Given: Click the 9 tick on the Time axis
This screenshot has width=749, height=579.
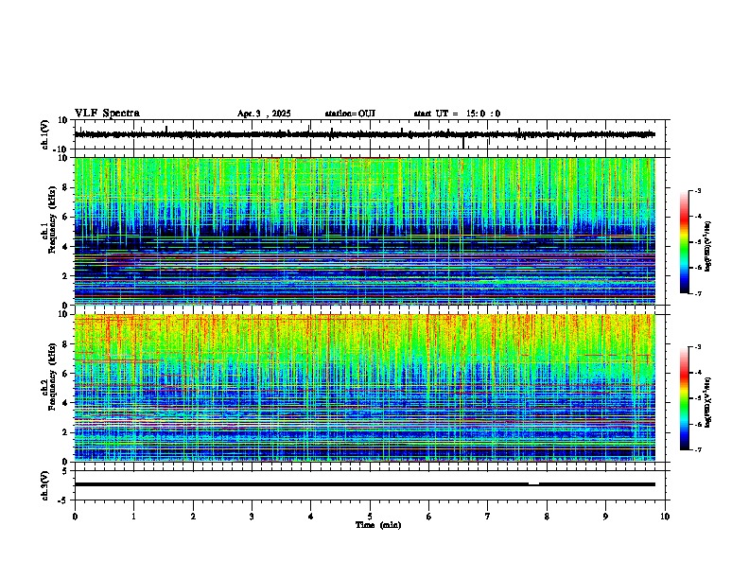Looking at the screenshot, I should [x=605, y=517].
